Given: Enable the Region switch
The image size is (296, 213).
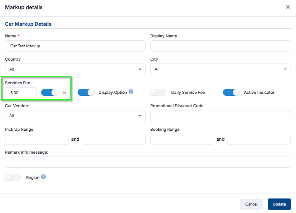Looking at the screenshot, I should tap(12, 178).
